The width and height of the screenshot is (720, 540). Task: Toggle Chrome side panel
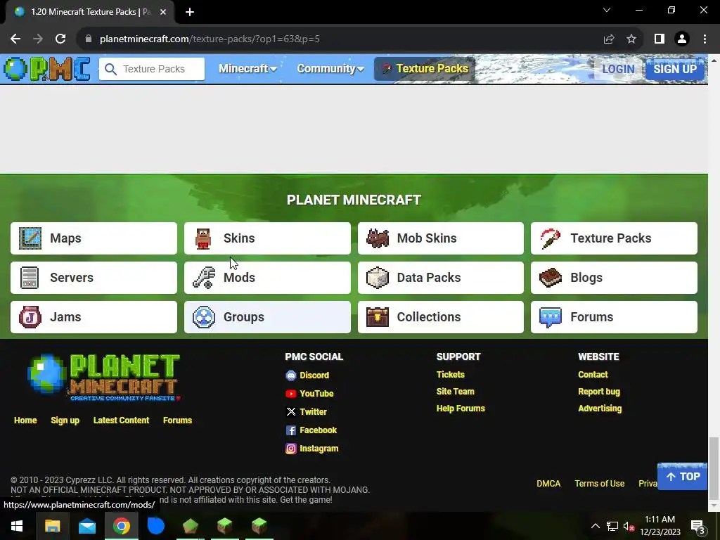(x=660, y=39)
